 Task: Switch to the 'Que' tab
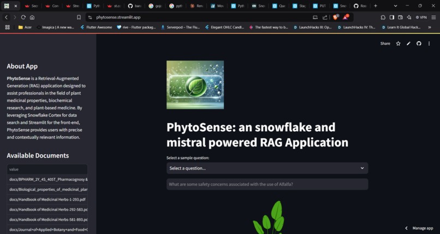[278, 6]
